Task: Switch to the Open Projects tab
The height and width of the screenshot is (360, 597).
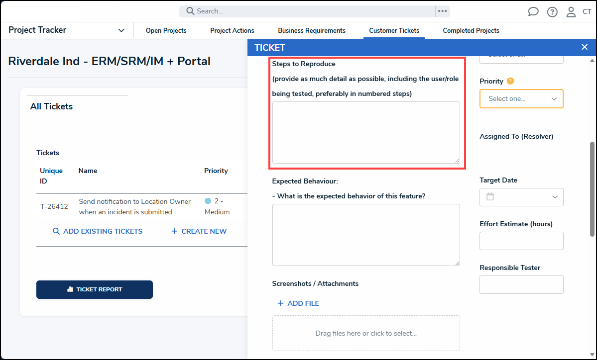Action: click(x=166, y=31)
